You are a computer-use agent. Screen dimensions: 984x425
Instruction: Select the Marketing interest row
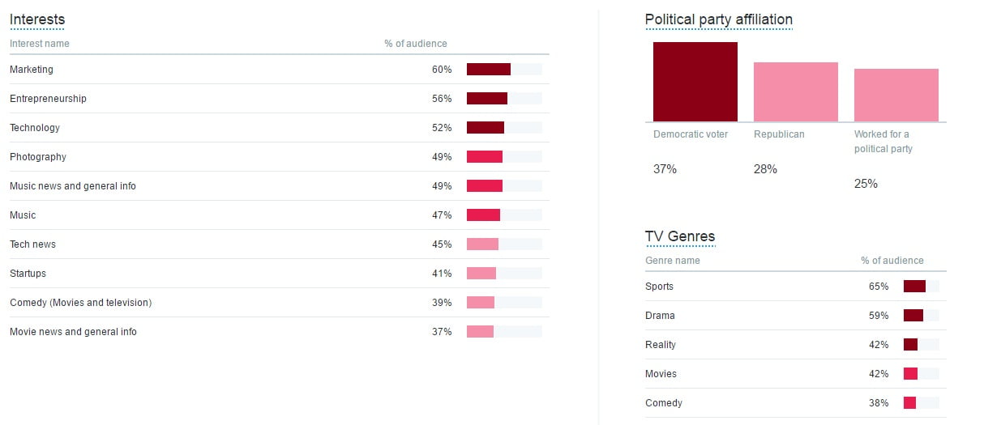(279, 70)
